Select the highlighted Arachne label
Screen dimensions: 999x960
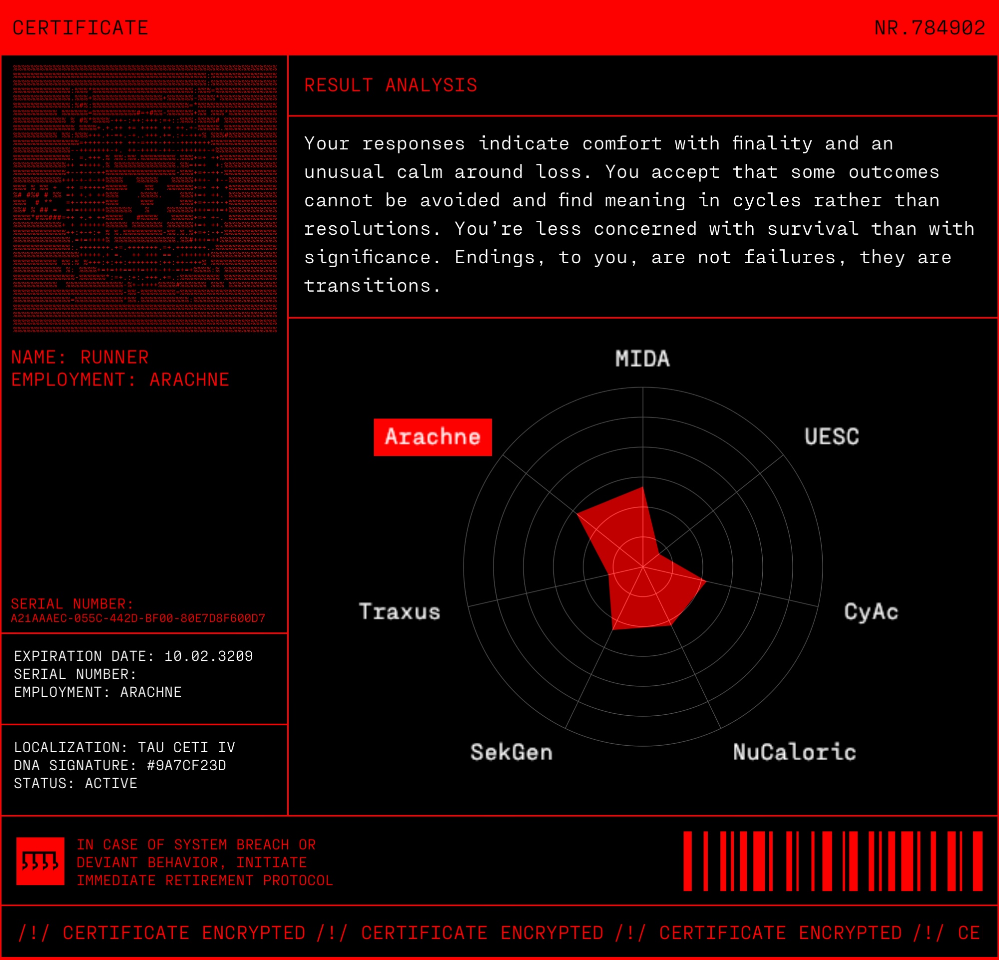432,437
